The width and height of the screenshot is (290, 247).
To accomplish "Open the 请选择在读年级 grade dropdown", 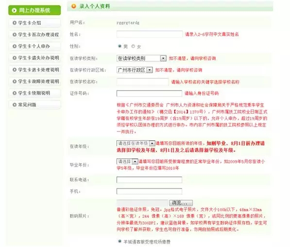I will point(136,143).
